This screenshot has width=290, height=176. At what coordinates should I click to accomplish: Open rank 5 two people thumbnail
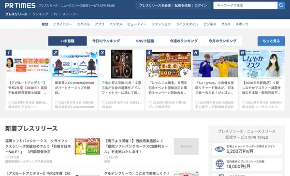[215, 64]
